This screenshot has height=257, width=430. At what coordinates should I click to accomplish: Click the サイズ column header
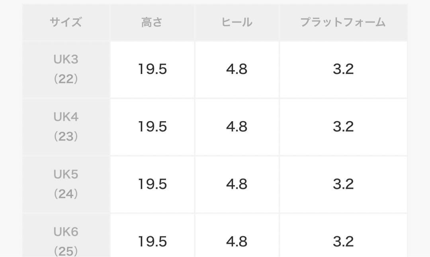pos(66,22)
